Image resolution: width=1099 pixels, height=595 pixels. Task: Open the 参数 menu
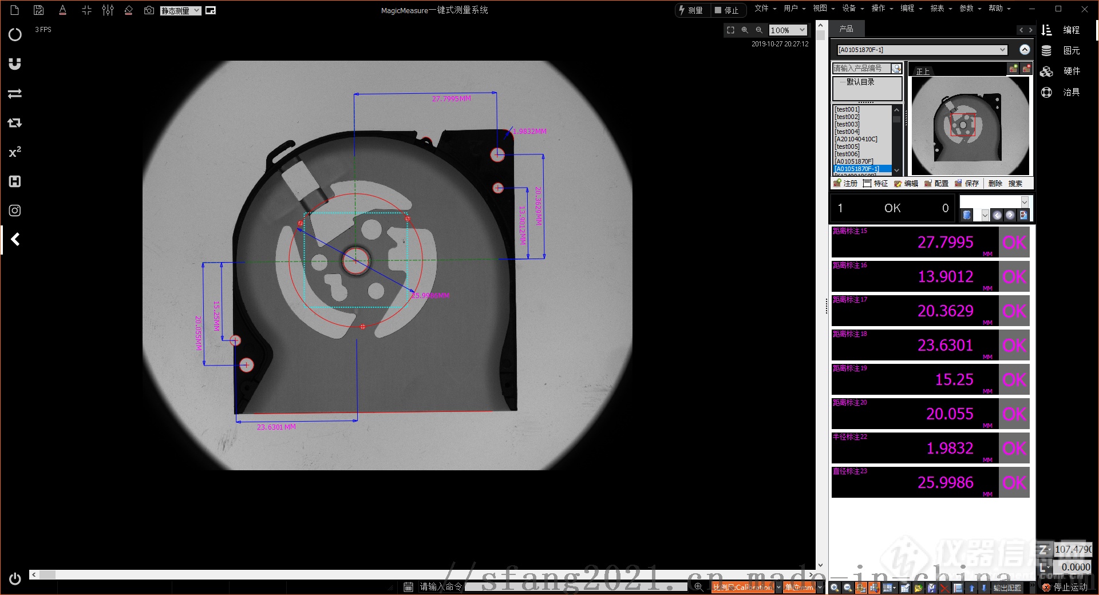point(970,9)
